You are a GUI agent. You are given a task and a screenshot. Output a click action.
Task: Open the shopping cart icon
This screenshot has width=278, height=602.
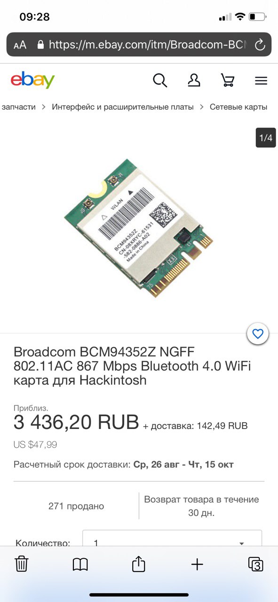click(228, 80)
